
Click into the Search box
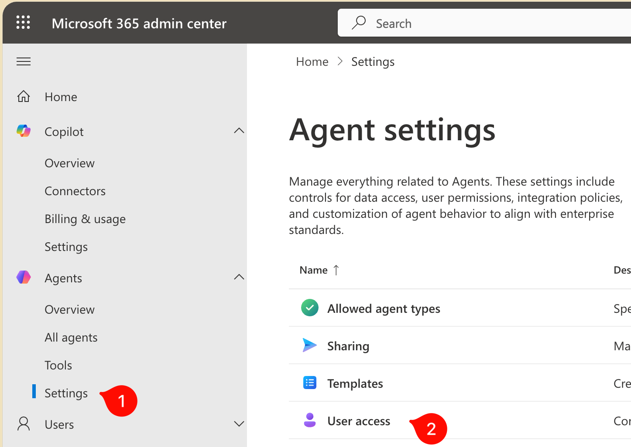[x=480, y=23]
